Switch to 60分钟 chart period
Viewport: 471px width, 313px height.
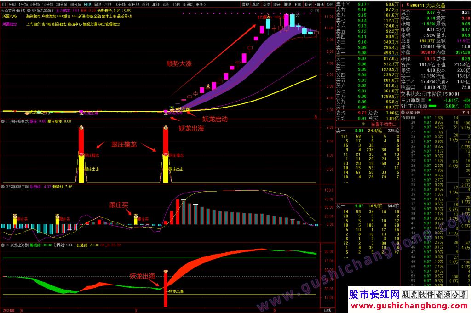pos(75,5)
